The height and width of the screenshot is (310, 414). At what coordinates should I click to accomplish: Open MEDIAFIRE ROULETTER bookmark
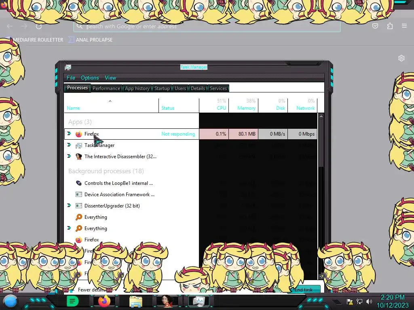click(x=38, y=40)
